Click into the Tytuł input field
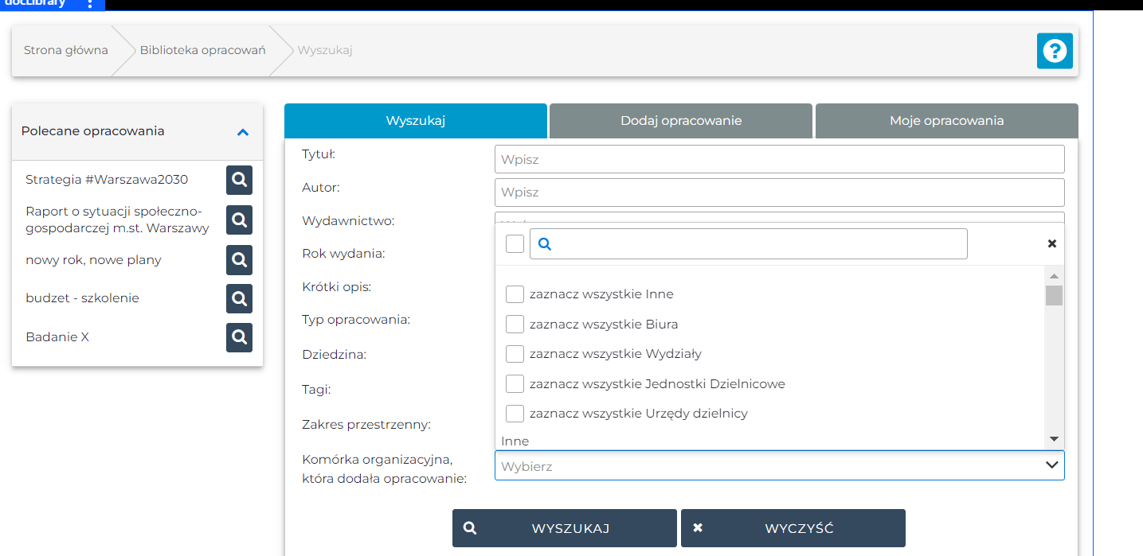 point(779,159)
